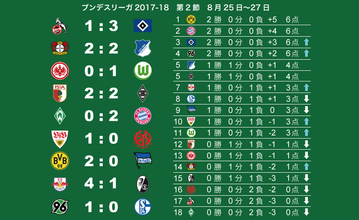Select the large Hamburger SV diamond flag logo
Image resolution: width=359 pixels, height=220 pixels.
point(143,26)
